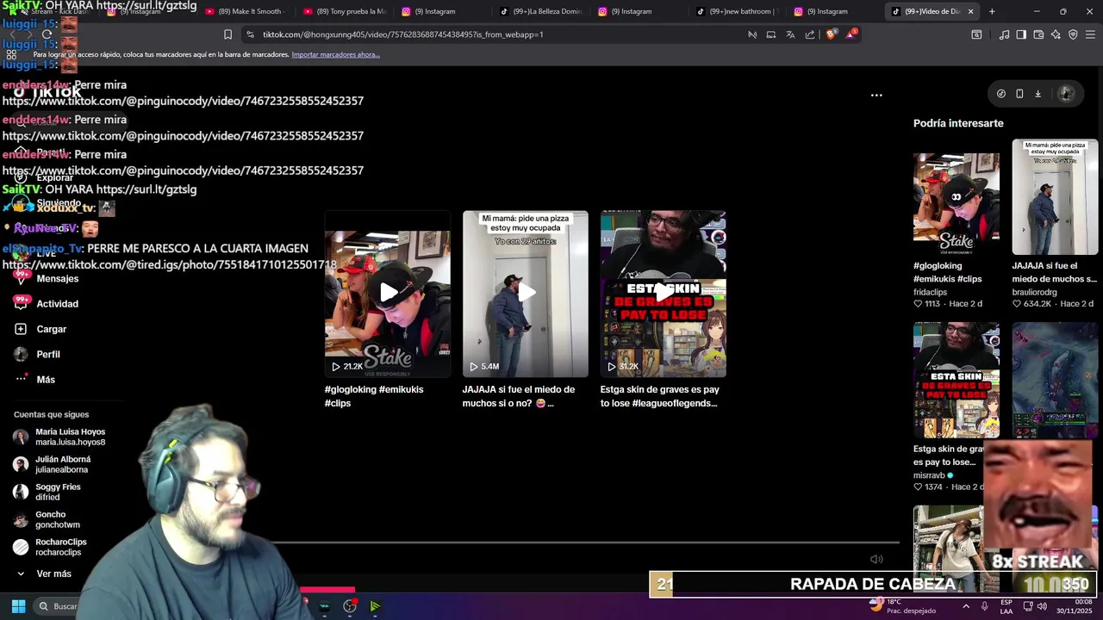
Task: Click the share icon in address bar
Action: tap(810, 34)
